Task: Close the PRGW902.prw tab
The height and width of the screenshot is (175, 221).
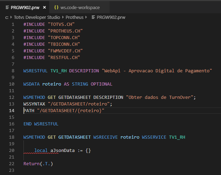Action: pyautogui.click(x=44, y=7)
